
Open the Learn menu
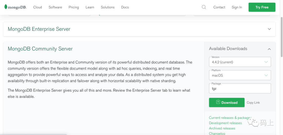coord(90,7)
